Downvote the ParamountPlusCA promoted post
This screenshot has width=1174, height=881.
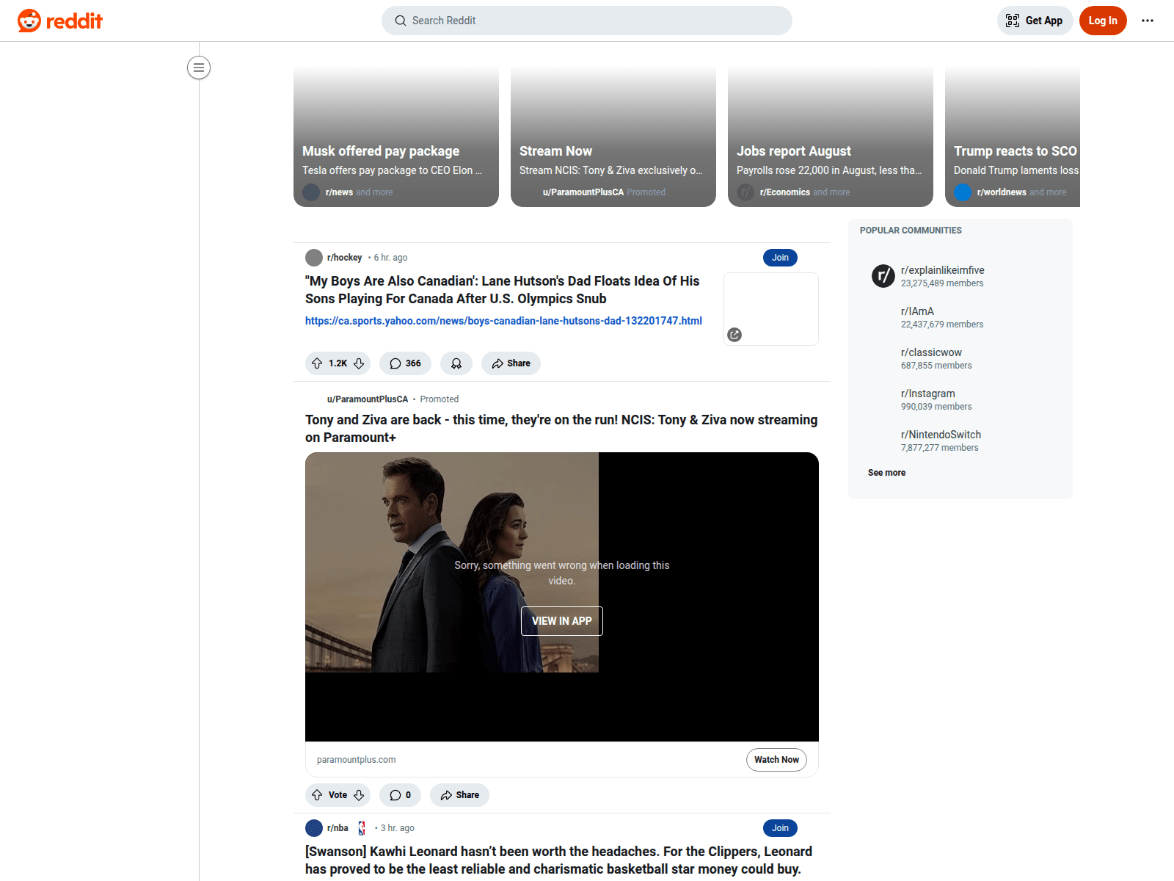click(359, 795)
